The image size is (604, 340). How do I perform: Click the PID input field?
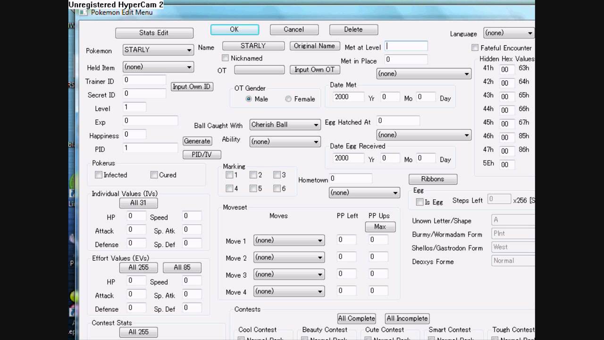point(150,148)
